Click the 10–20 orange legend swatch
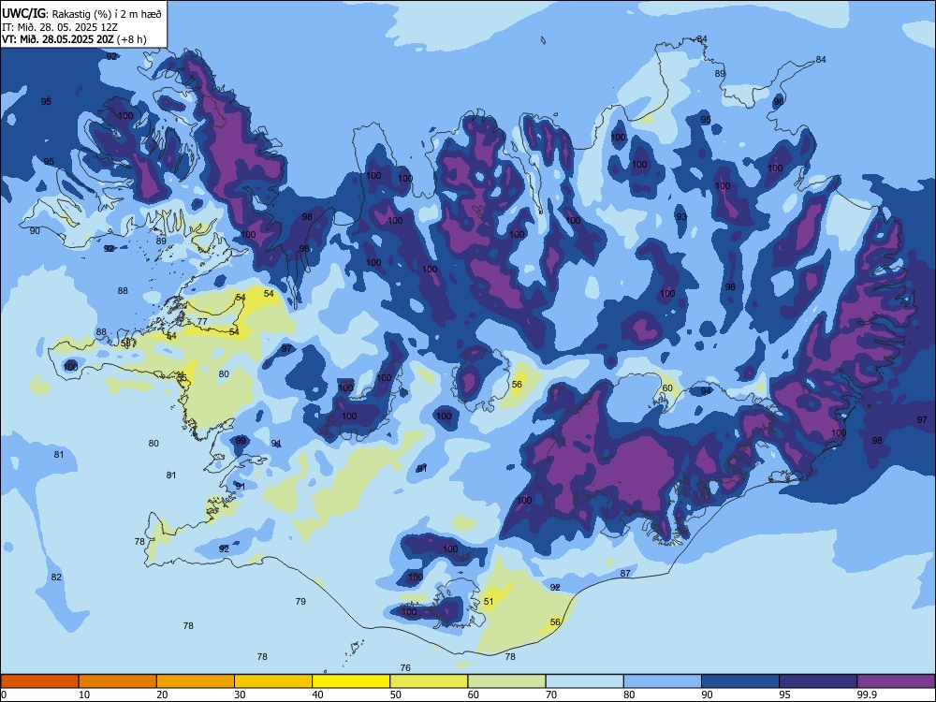 (118, 681)
